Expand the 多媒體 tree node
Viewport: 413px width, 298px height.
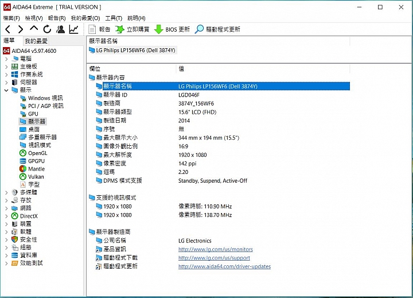(x=6, y=192)
